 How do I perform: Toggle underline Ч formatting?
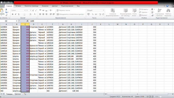[x=19, y=14]
